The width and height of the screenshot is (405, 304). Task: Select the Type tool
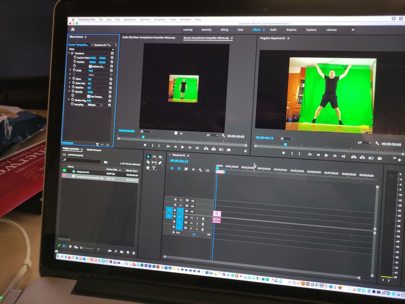[154, 168]
